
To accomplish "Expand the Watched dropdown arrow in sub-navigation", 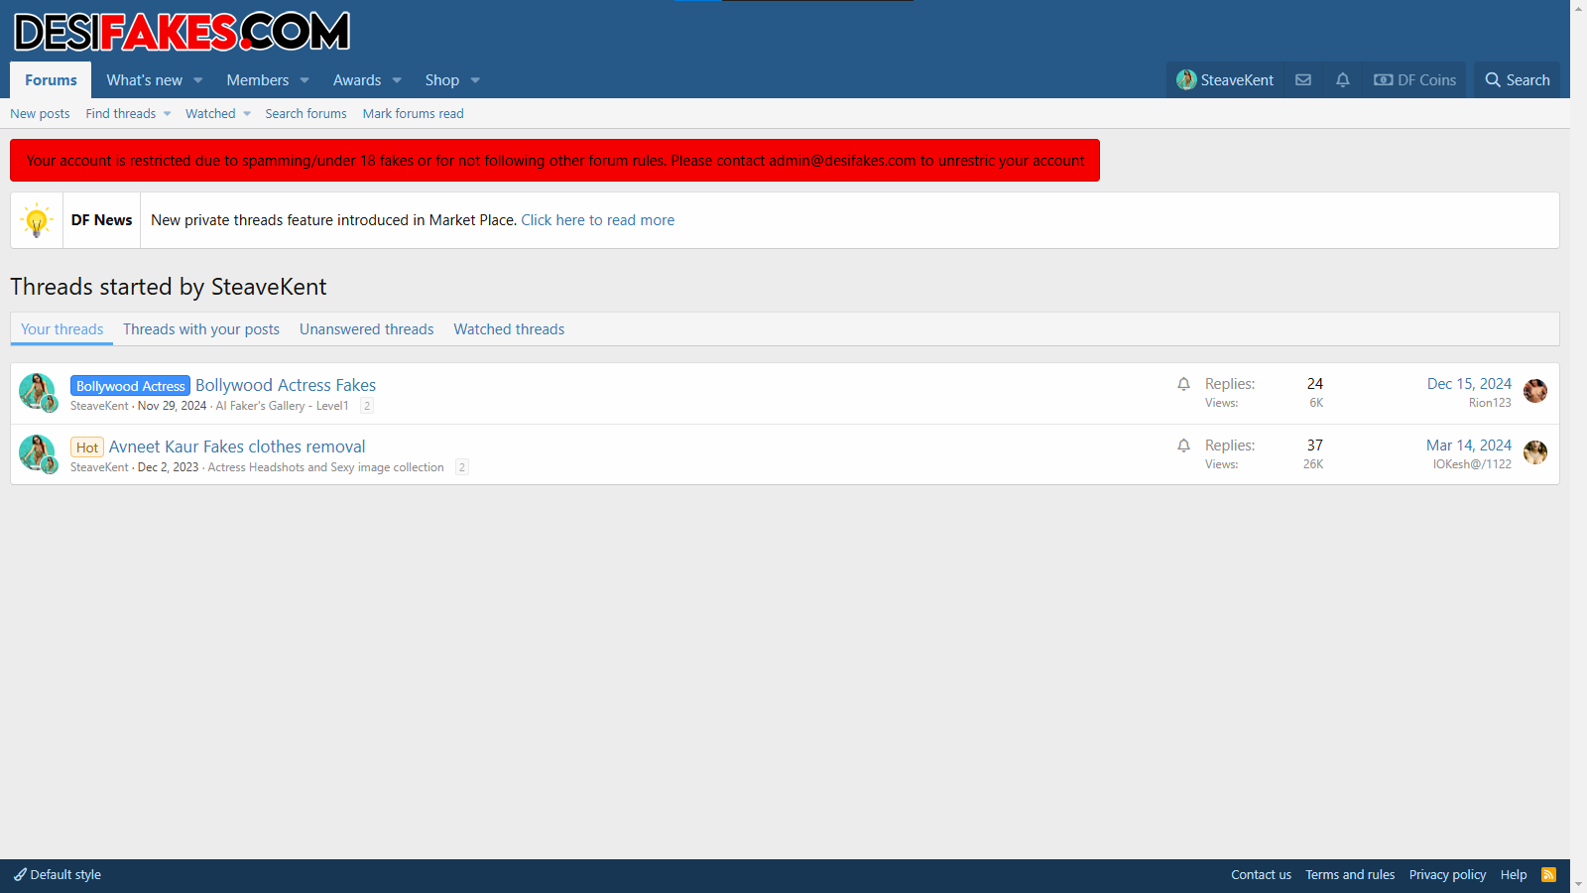I will (247, 114).
